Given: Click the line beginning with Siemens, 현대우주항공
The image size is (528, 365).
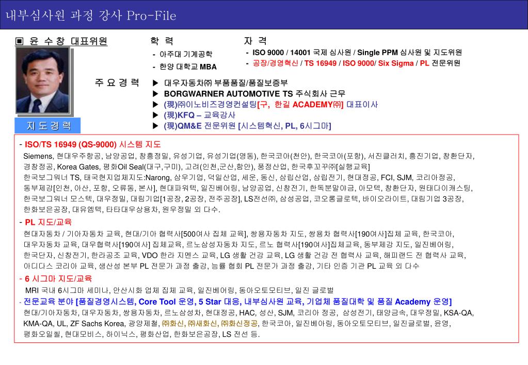Looking at the screenshot, I should tap(249, 156).
